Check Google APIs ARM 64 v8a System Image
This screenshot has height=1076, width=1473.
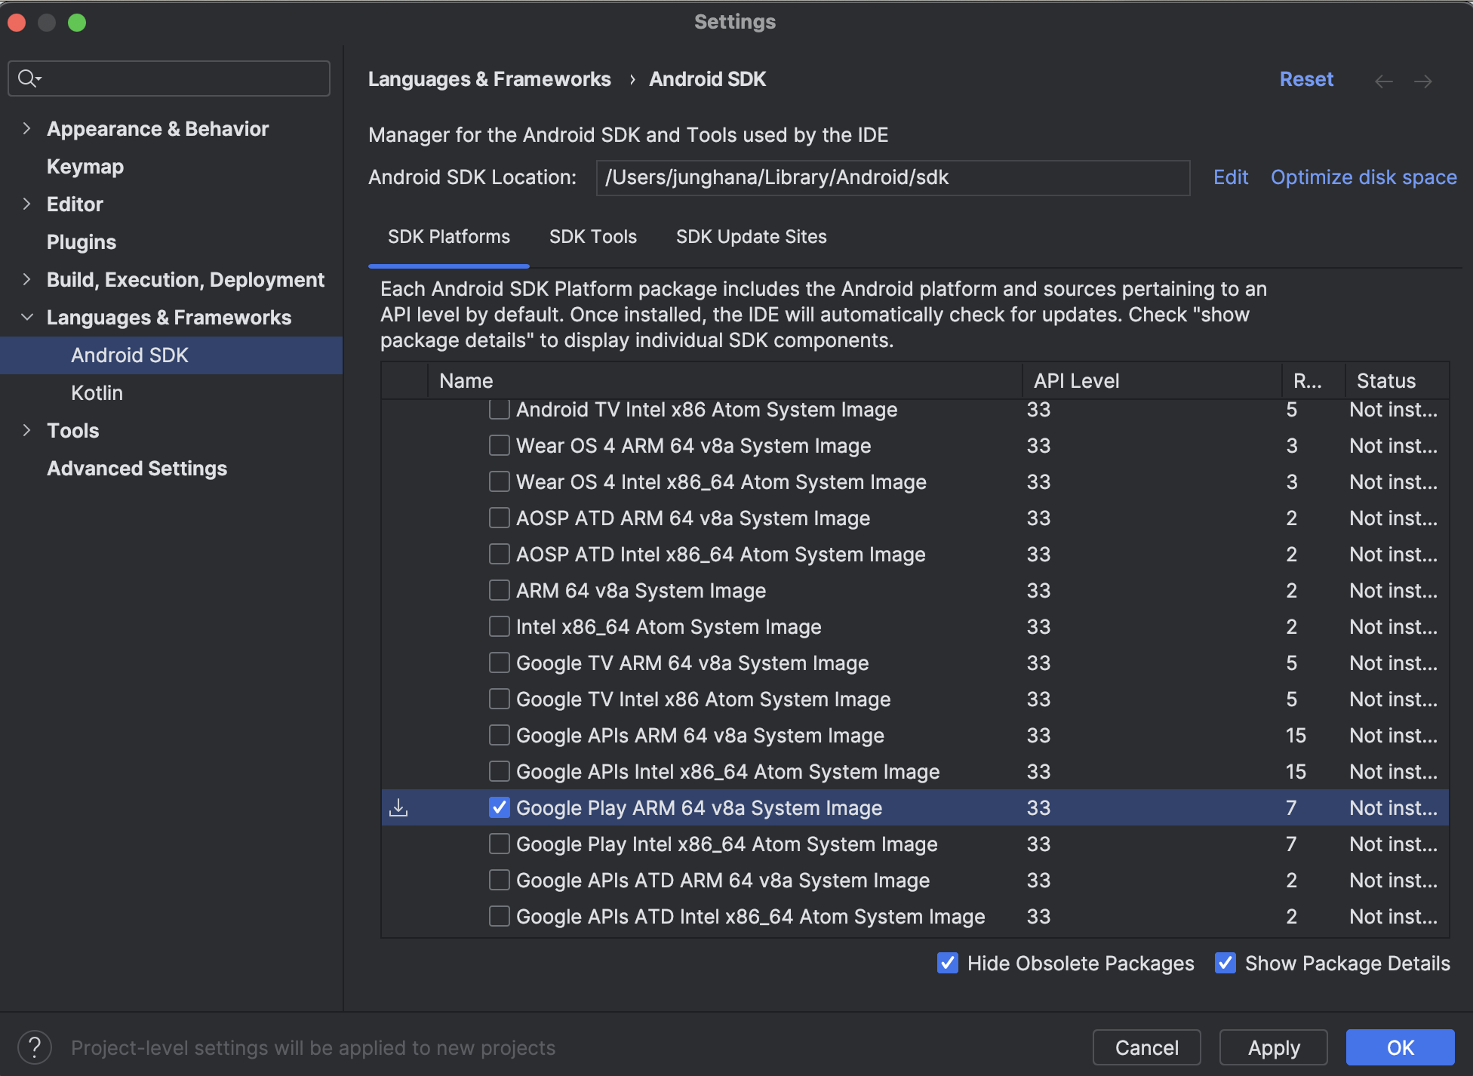[499, 736]
